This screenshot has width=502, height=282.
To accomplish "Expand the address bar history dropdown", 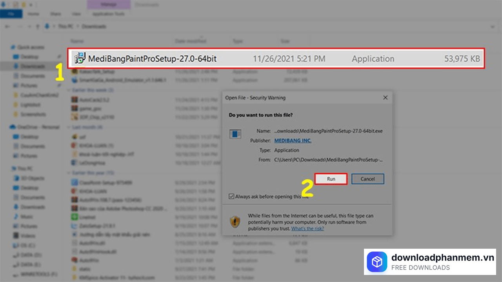I will tap(493, 27).
